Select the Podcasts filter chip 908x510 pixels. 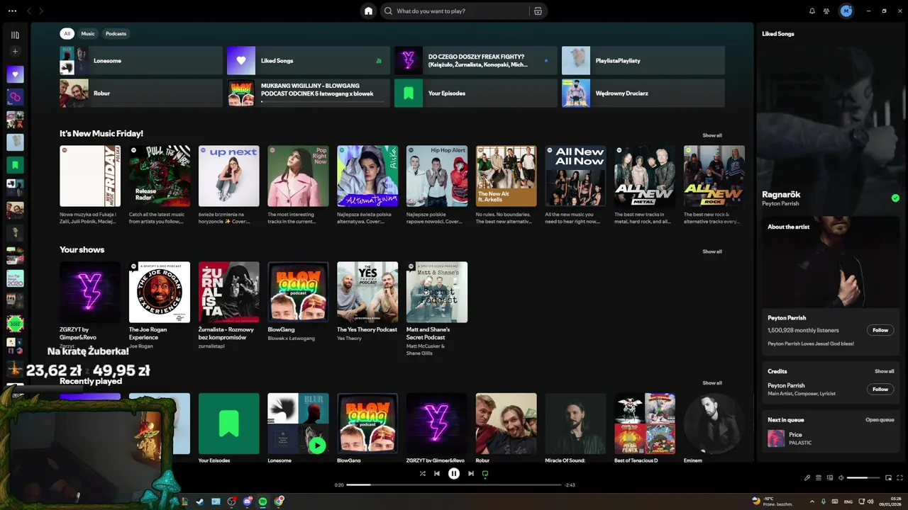pyautogui.click(x=116, y=33)
